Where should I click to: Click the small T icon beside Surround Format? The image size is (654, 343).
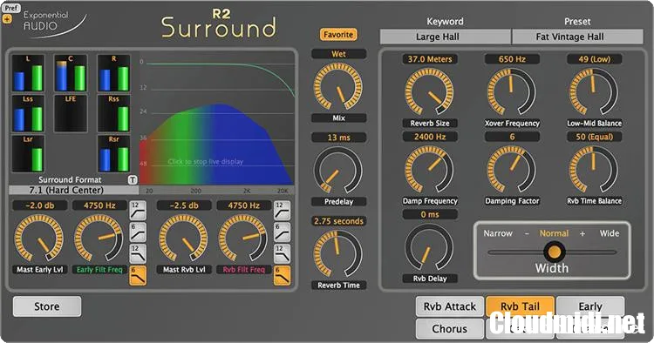tap(133, 180)
